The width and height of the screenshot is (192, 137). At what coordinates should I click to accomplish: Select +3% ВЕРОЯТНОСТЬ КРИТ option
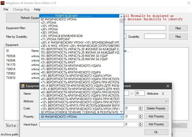tap(79, 63)
